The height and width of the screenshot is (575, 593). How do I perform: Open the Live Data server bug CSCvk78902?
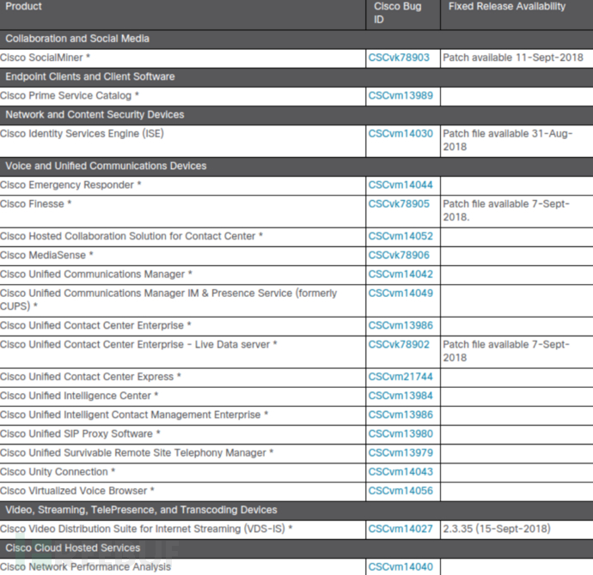point(399,344)
